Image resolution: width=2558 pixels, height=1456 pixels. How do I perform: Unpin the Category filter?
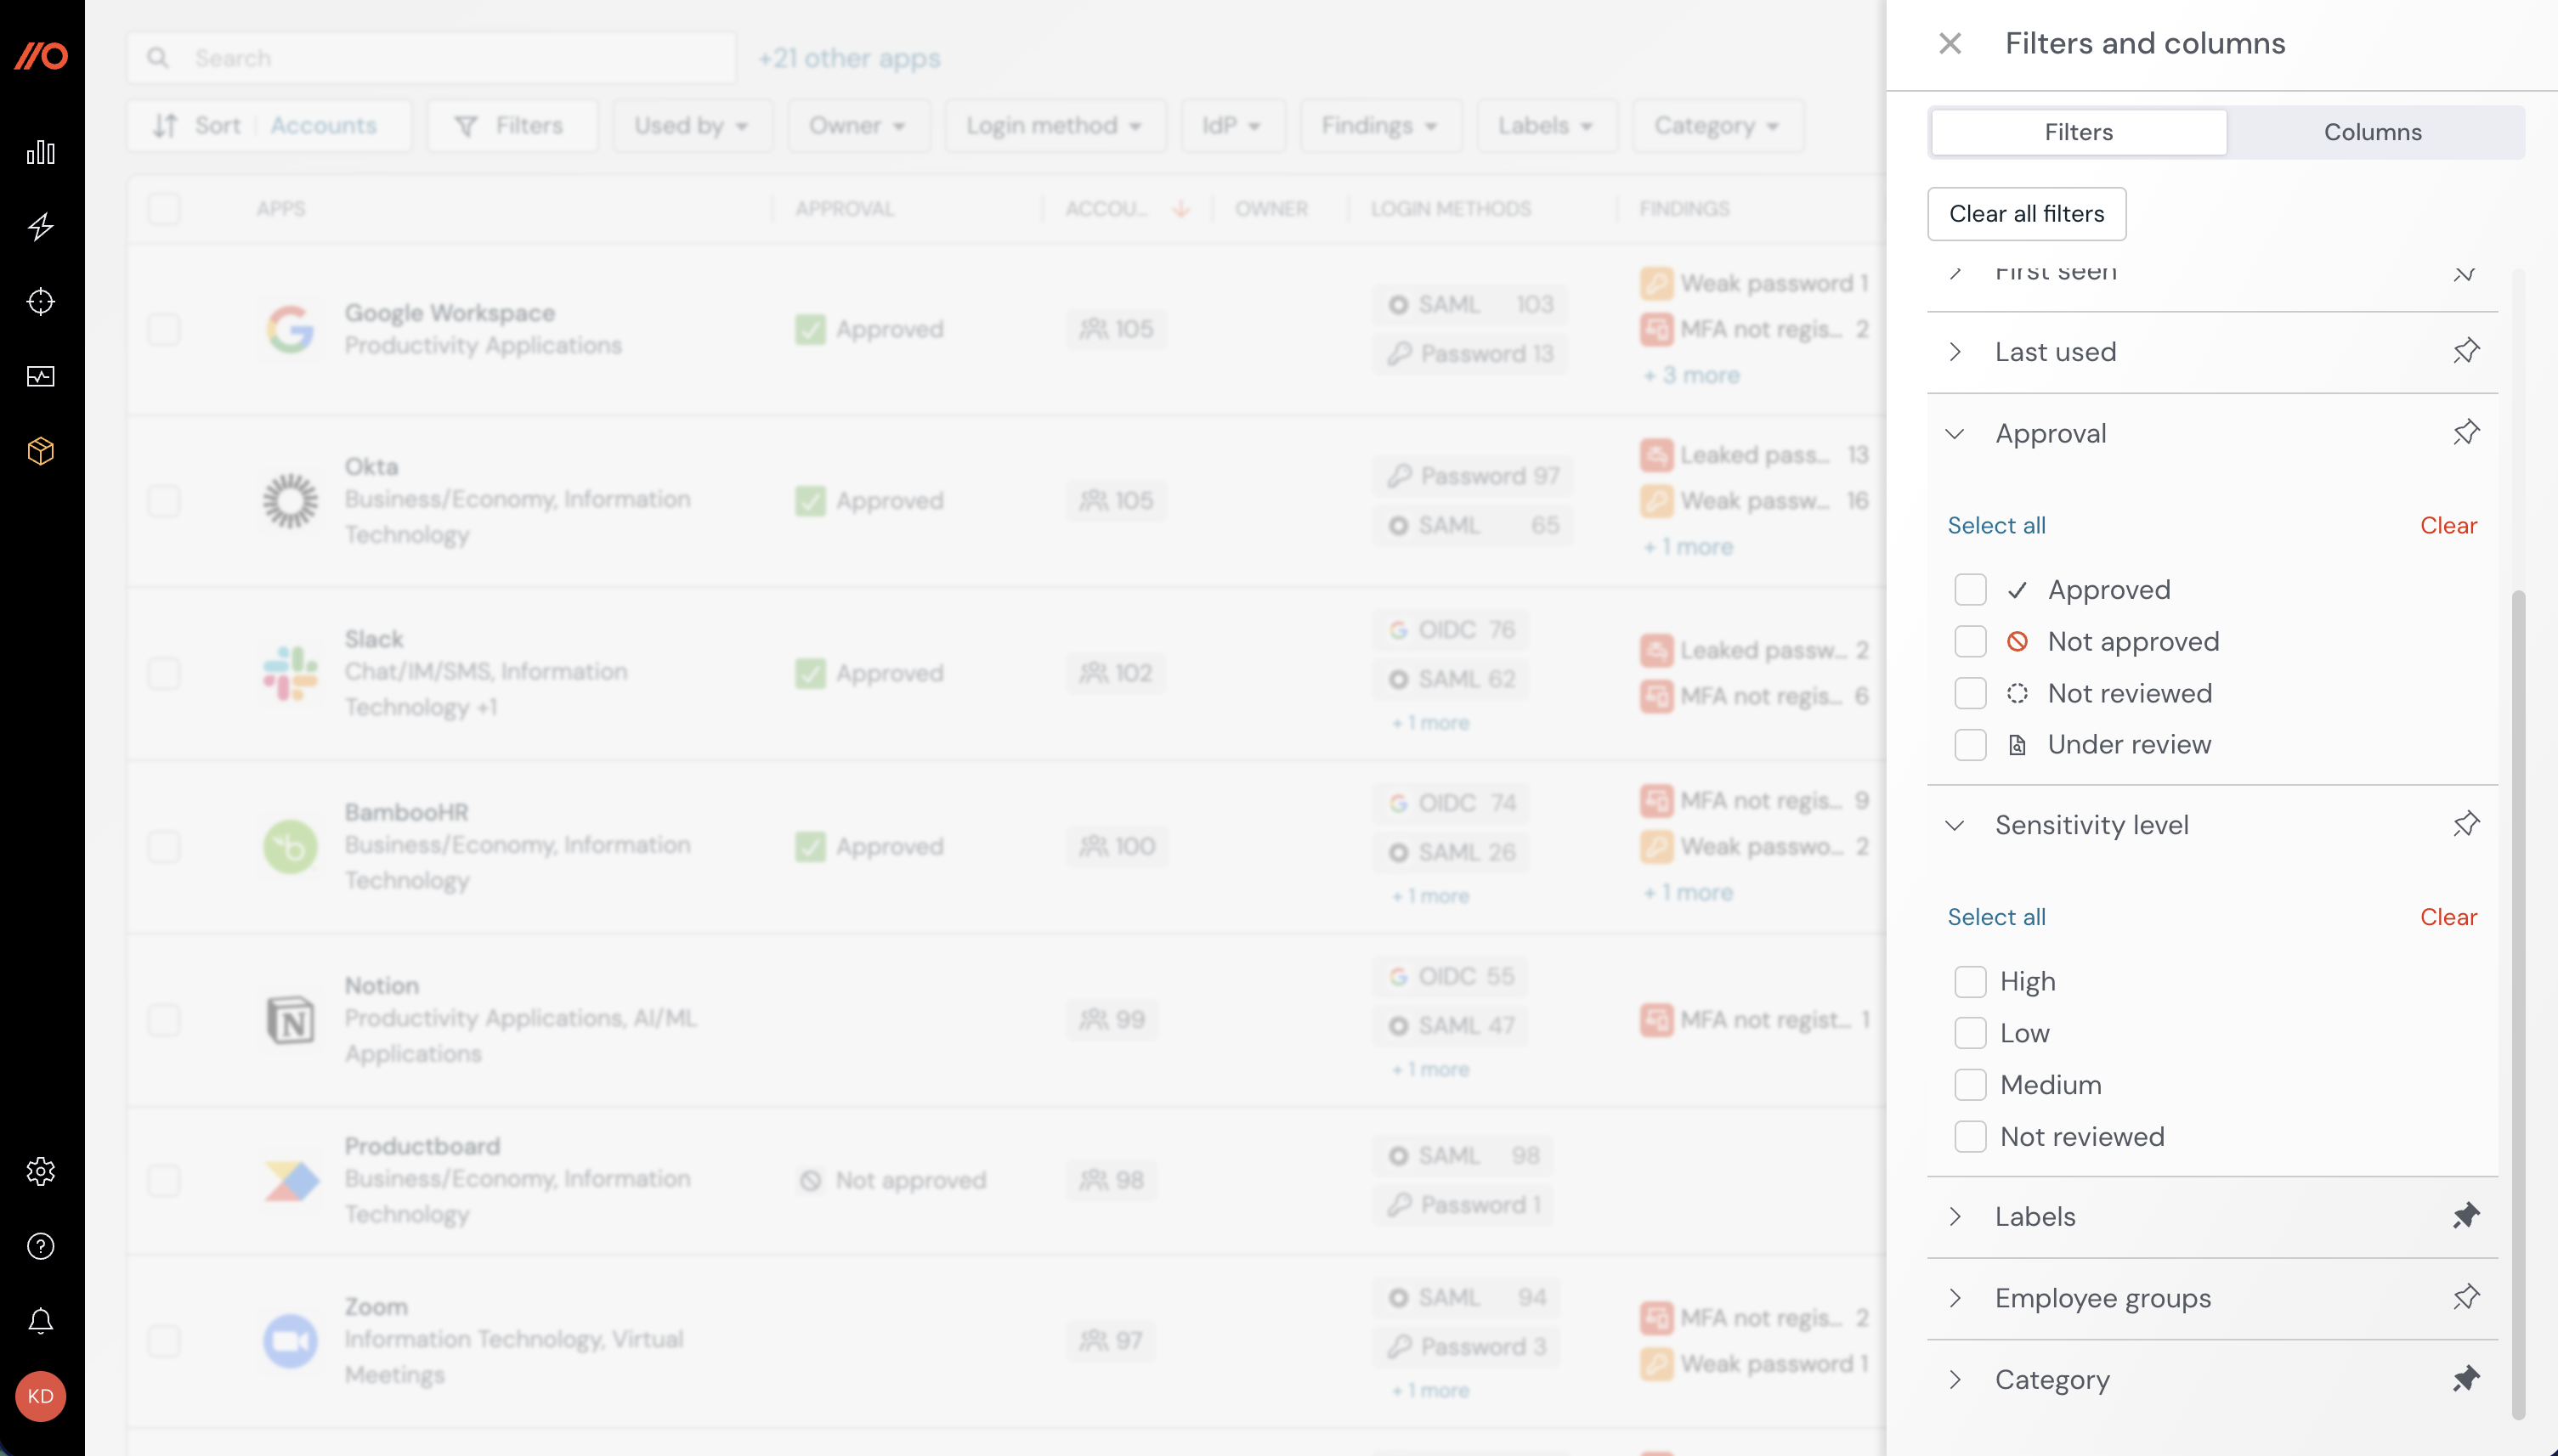tap(2466, 1379)
